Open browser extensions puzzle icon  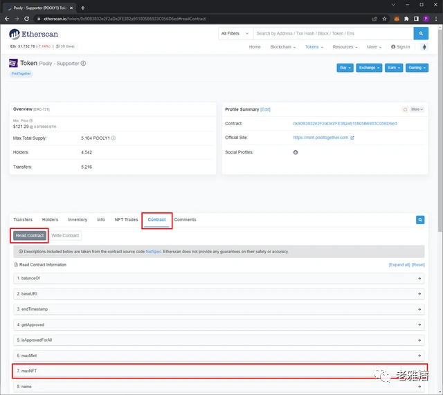[406, 19]
